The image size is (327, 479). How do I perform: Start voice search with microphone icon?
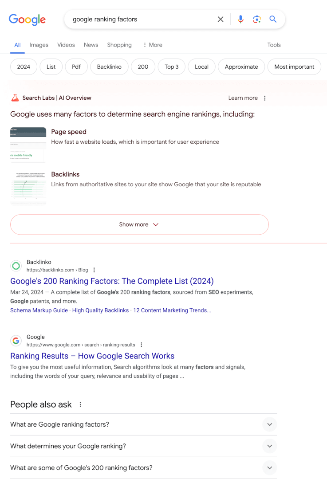point(240,19)
